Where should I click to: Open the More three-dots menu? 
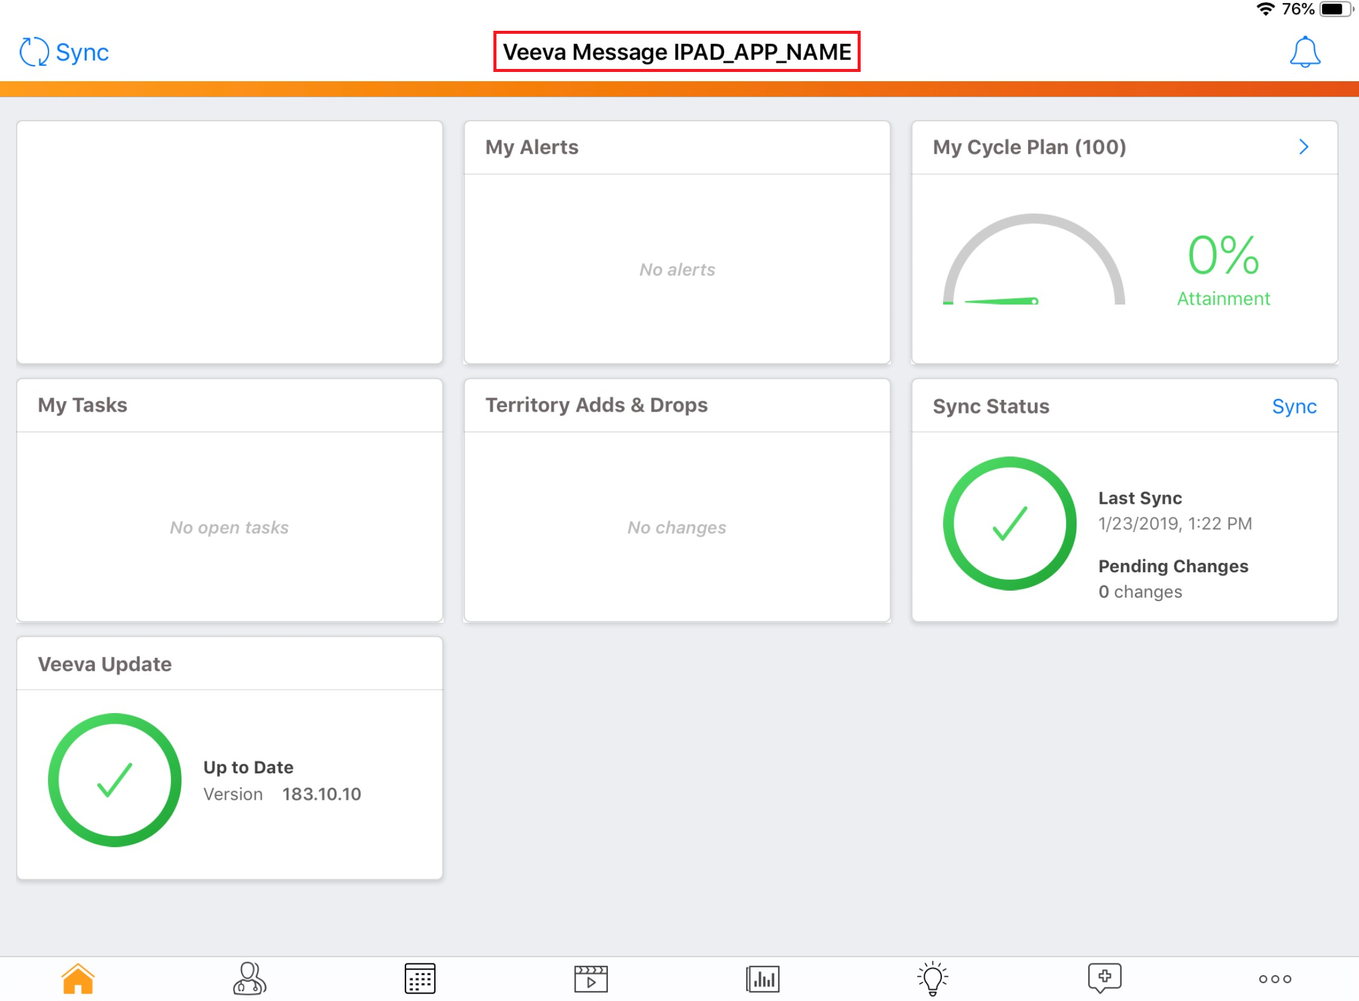coord(1275,978)
